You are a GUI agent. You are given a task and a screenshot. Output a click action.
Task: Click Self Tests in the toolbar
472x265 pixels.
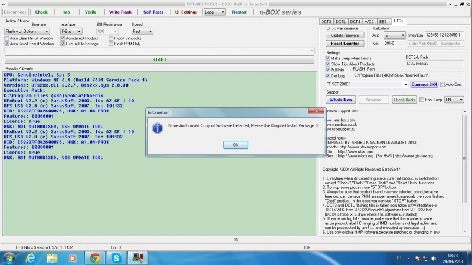153,12
